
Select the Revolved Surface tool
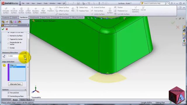pyautogui.click(x=14, y=10)
